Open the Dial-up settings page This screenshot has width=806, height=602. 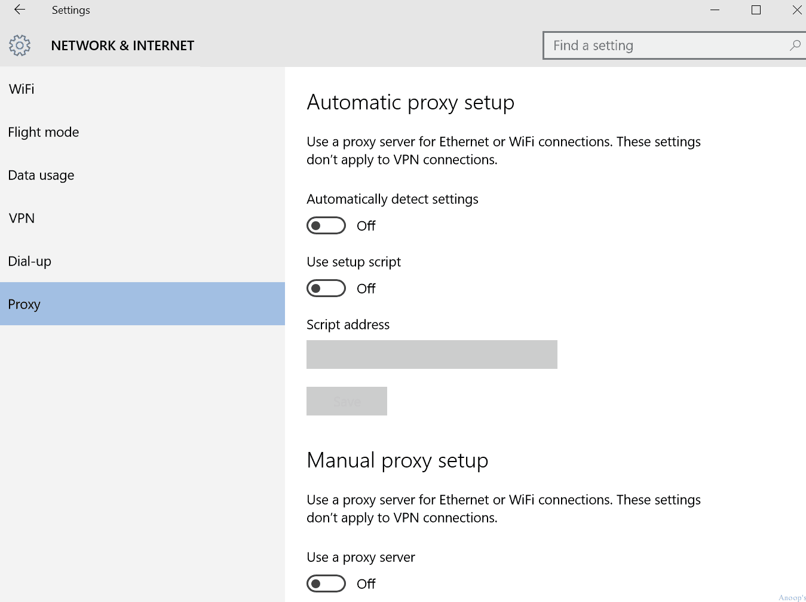click(142, 261)
